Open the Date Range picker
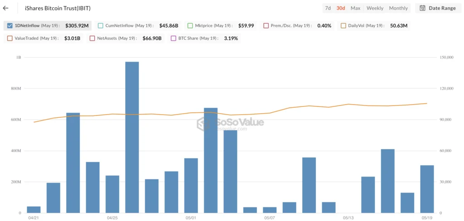The height and width of the screenshot is (221, 464). pyautogui.click(x=438, y=8)
